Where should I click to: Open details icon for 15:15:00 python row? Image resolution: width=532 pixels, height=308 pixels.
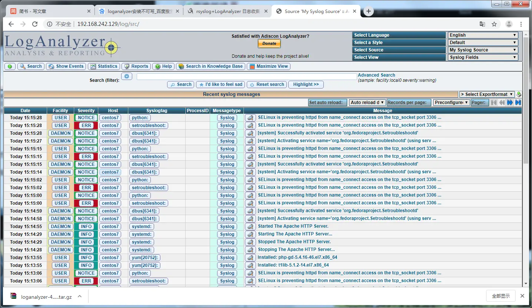(x=250, y=195)
